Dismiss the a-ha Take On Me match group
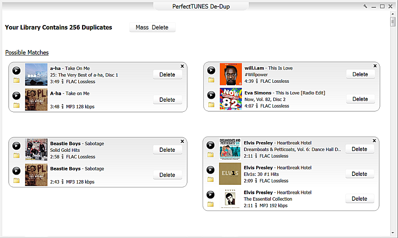 182,66
